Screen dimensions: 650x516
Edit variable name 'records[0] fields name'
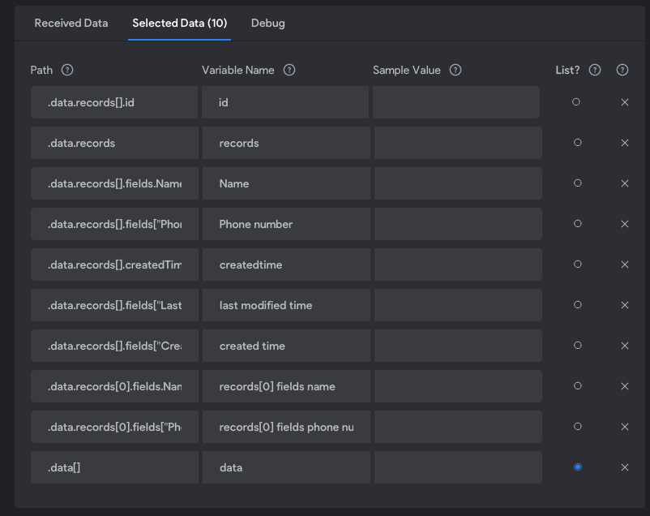(286, 386)
